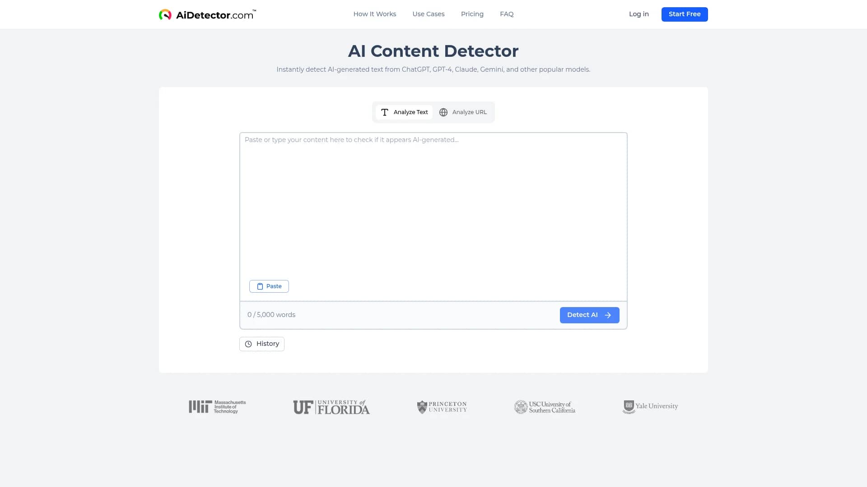This screenshot has height=487, width=867.
Task: Click the AiDetector.com logo icon
Action: coord(165,14)
